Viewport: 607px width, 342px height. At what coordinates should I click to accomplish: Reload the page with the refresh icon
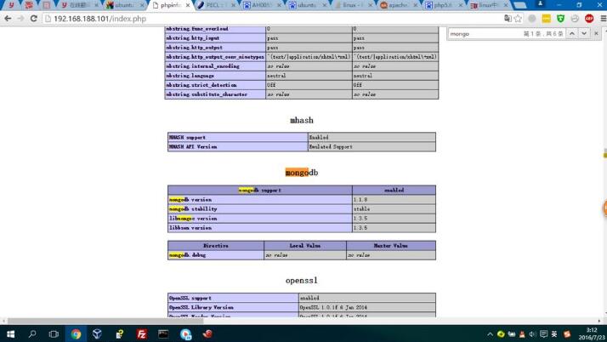click(32, 18)
